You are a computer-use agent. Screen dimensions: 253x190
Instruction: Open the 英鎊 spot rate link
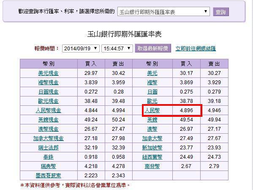click(152, 120)
